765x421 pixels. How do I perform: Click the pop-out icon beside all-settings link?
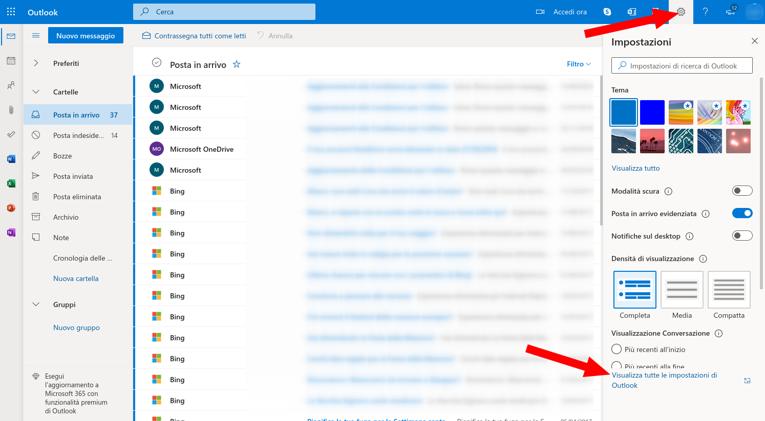[747, 381]
